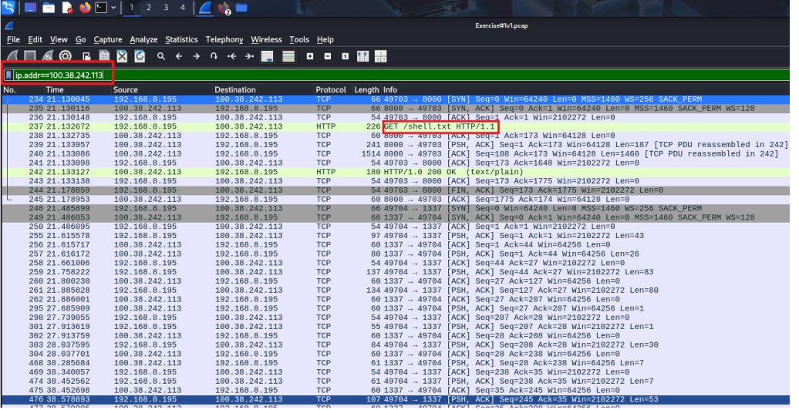Switch to workspace 3
The height and width of the screenshot is (410, 799).
166,8
